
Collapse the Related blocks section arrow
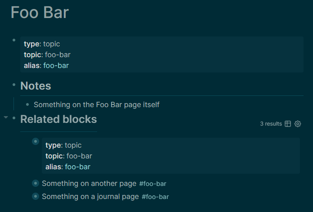click(6, 117)
